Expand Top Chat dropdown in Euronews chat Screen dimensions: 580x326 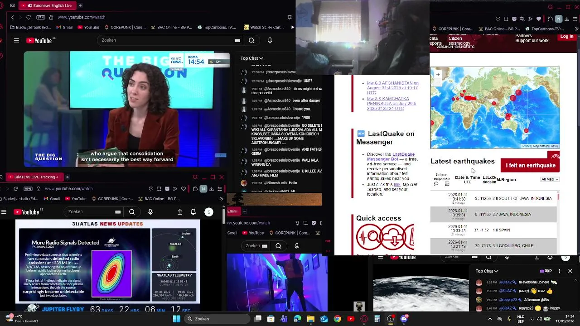tap(251, 58)
